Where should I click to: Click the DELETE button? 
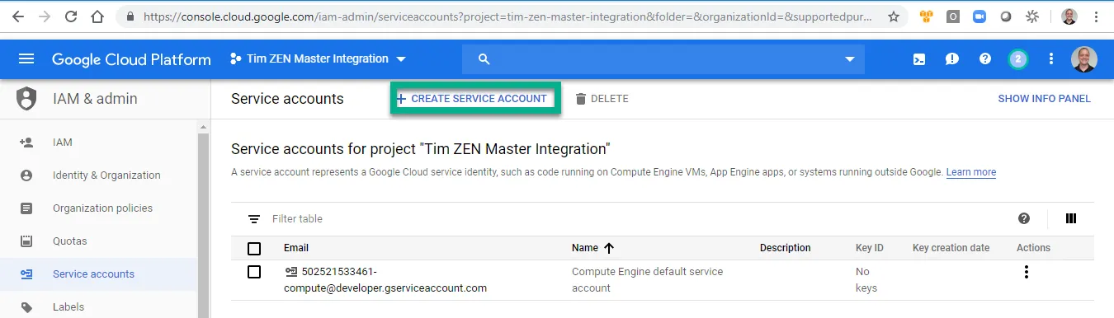[x=602, y=99]
